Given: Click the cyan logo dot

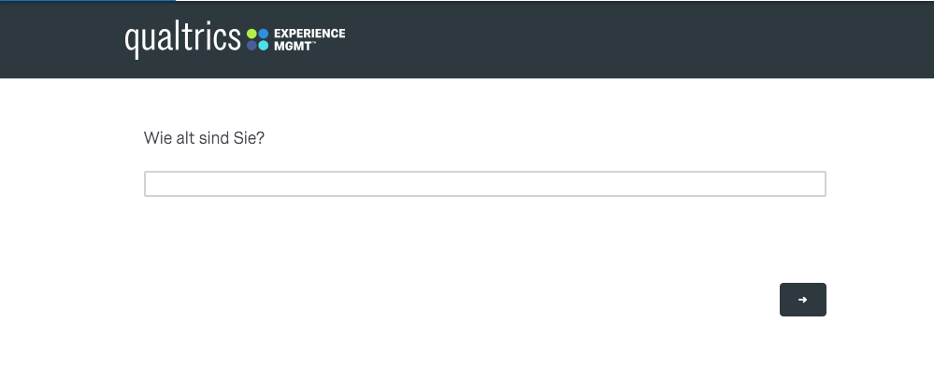Looking at the screenshot, I should (264, 45).
